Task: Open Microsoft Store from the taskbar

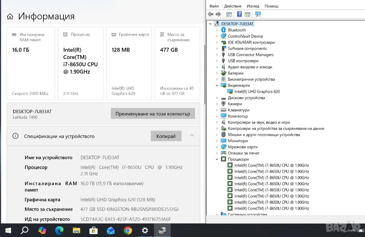Action: click(x=93, y=230)
